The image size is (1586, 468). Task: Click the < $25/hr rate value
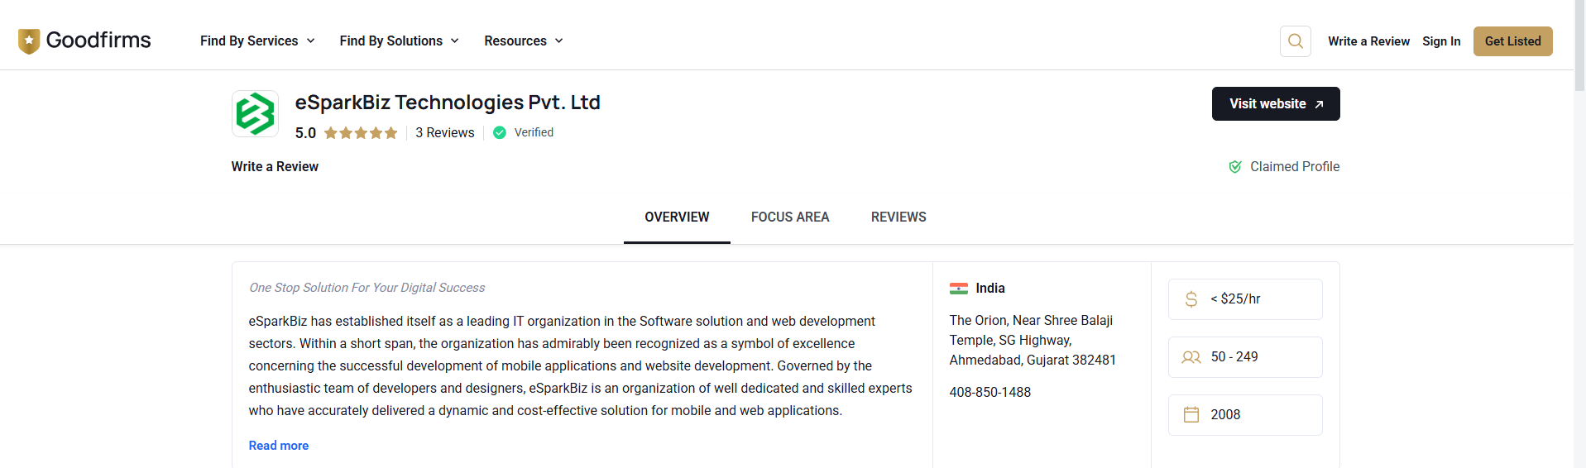(1235, 299)
